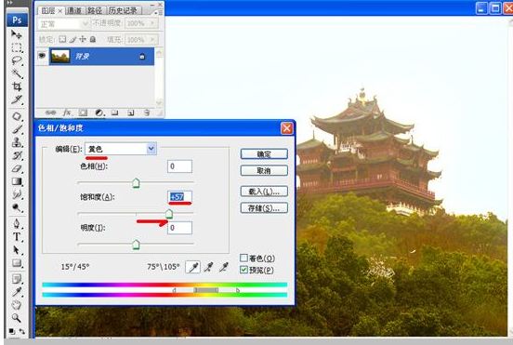Enable the 着色 colorize checkbox
The image size is (513, 345).
[x=243, y=258]
